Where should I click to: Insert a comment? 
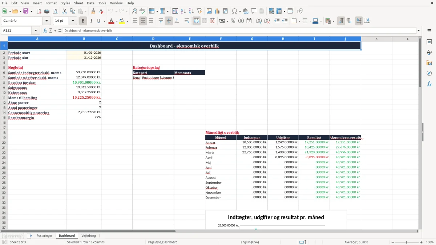[x=254, y=11]
